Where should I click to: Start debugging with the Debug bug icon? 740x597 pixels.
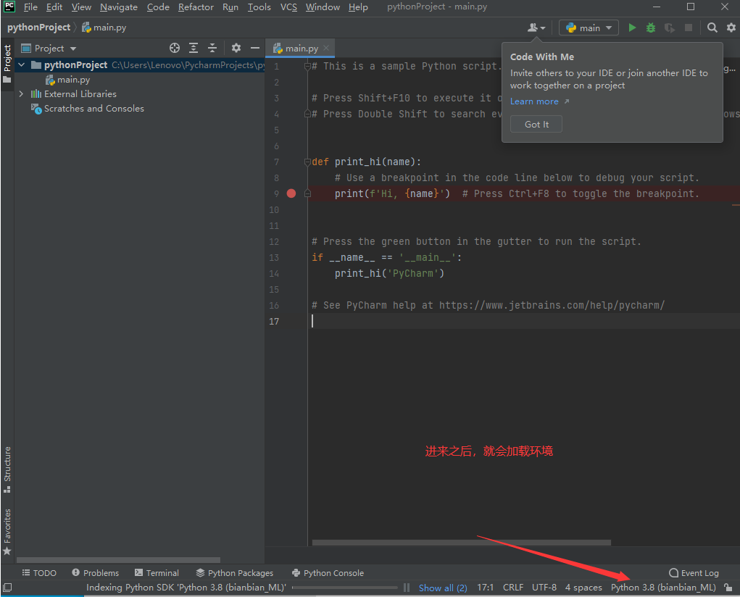(x=650, y=27)
